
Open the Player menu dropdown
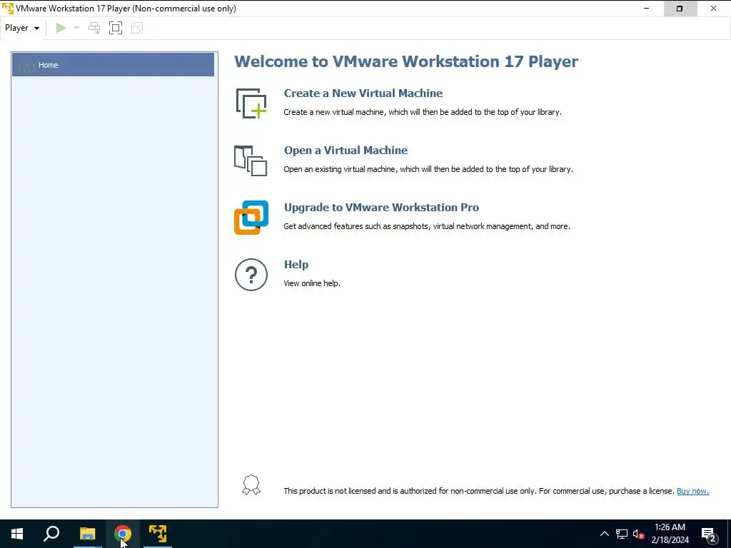pyautogui.click(x=22, y=28)
